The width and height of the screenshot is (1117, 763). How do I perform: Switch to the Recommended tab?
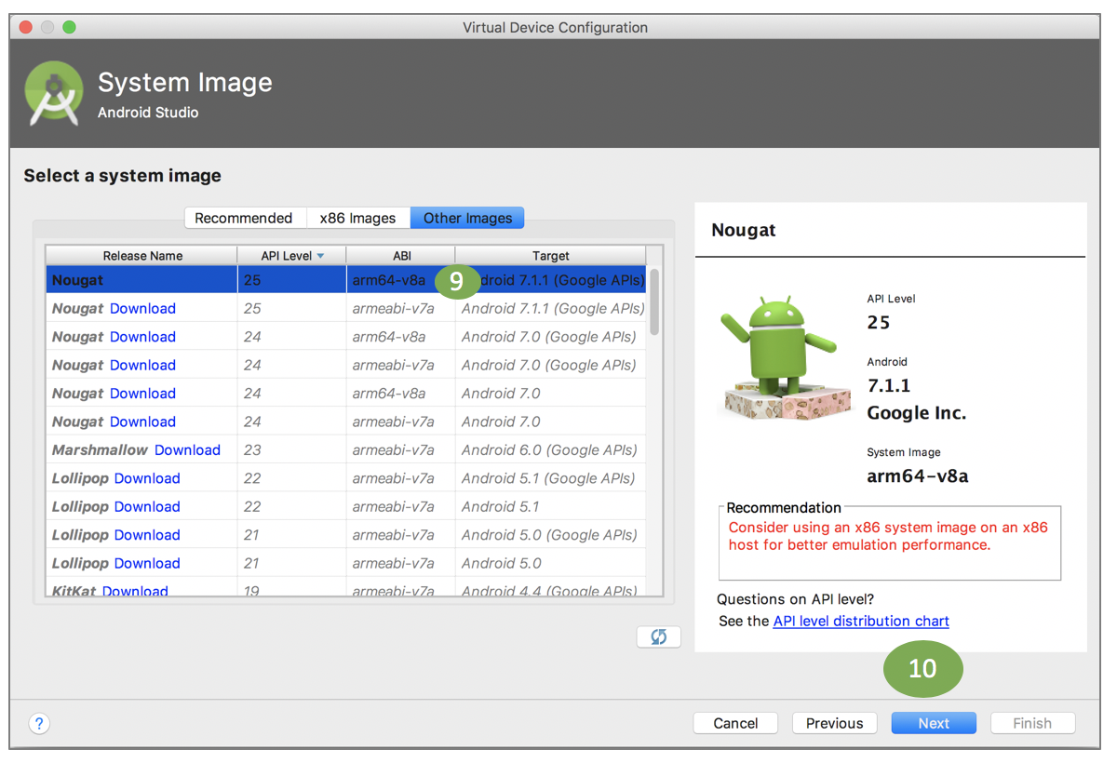pos(244,218)
